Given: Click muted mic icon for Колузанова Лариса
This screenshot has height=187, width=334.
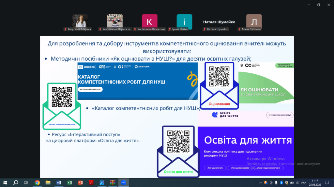Looking at the screenshot, I should [x=100, y=29].
